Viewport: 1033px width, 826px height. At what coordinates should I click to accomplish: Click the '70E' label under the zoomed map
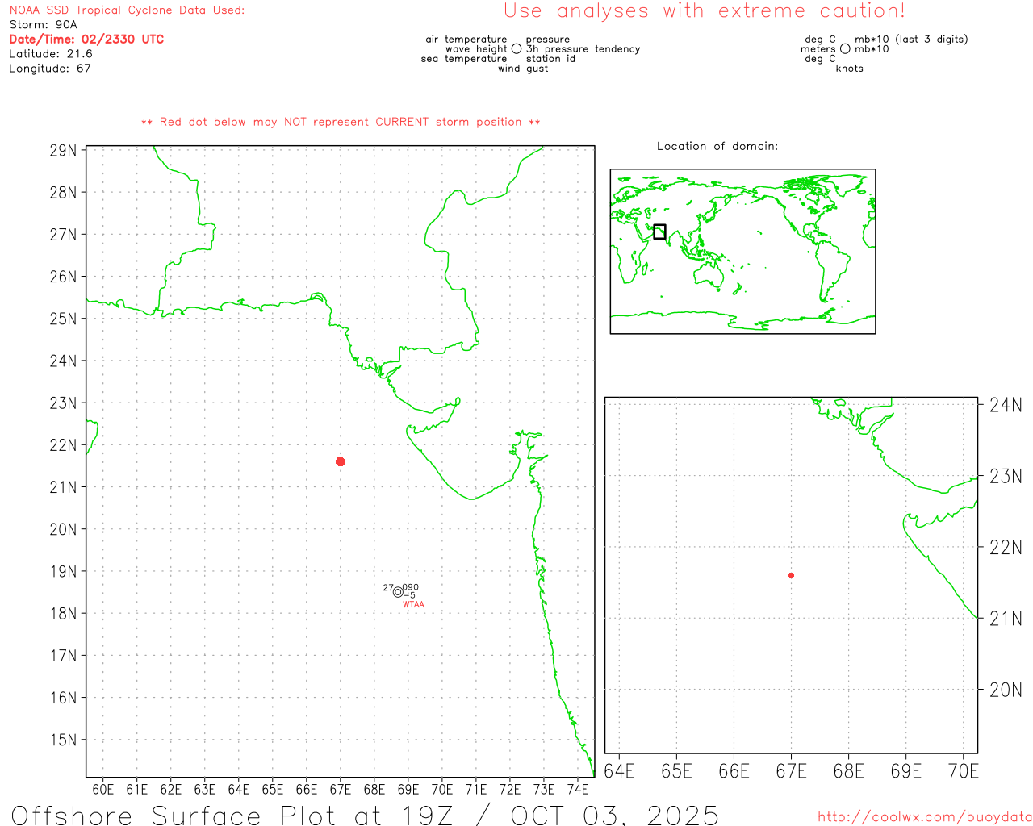click(x=964, y=771)
